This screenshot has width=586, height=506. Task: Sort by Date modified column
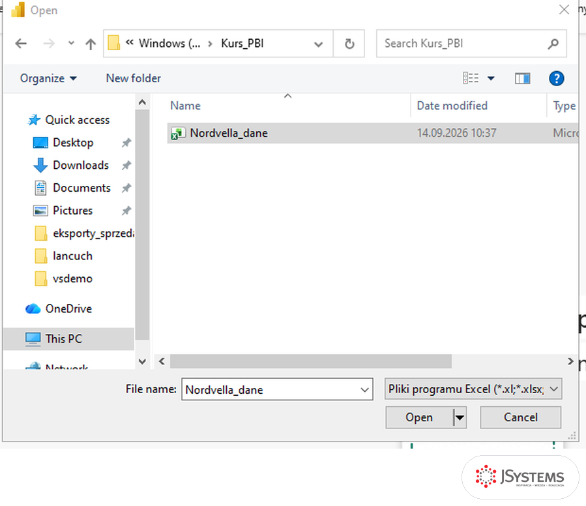[x=452, y=106]
